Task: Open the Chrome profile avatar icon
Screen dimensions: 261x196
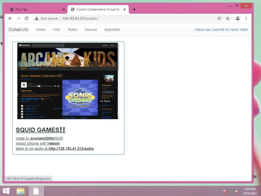Action: pos(238,18)
